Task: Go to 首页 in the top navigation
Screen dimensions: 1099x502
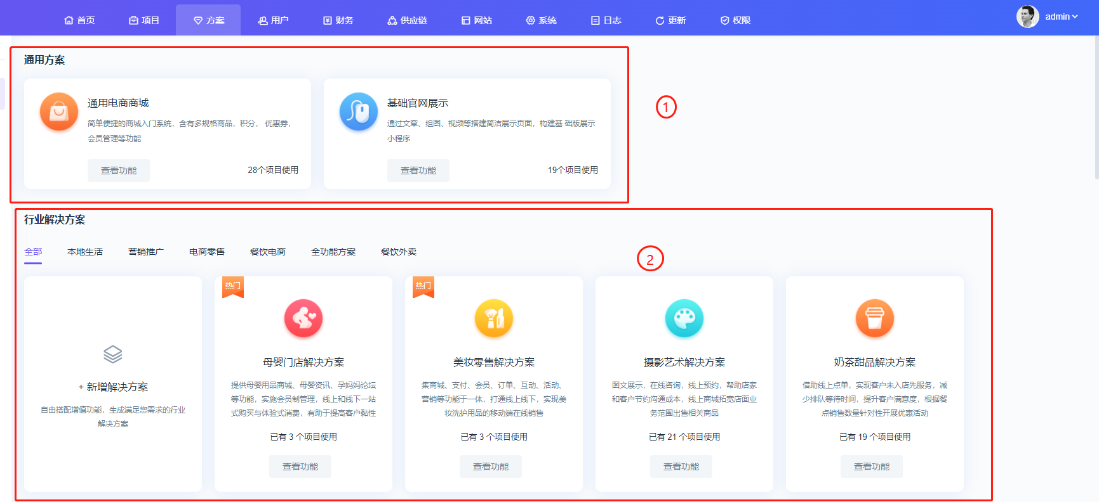Action: tap(80, 20)
